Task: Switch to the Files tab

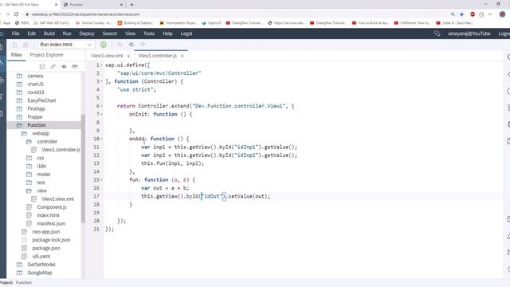Action: point(17,55)
